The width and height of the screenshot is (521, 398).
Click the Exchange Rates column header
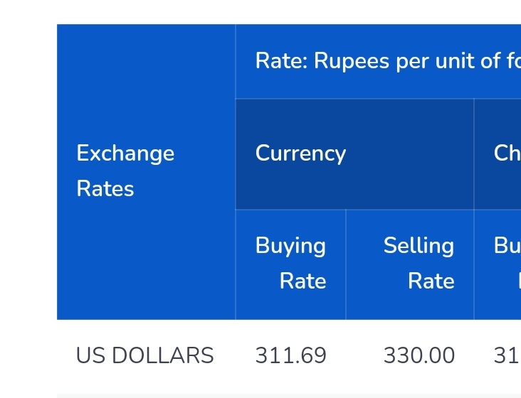pos(146,172)
